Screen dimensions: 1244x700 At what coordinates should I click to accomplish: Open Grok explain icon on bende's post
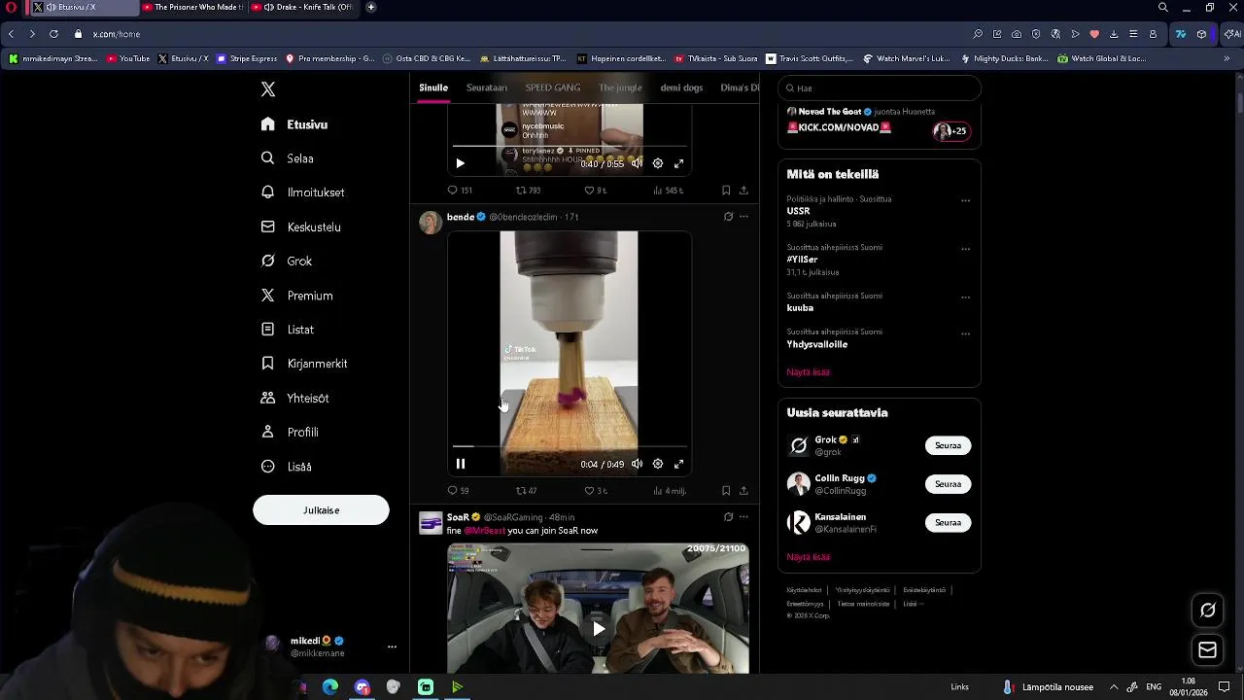728,217
